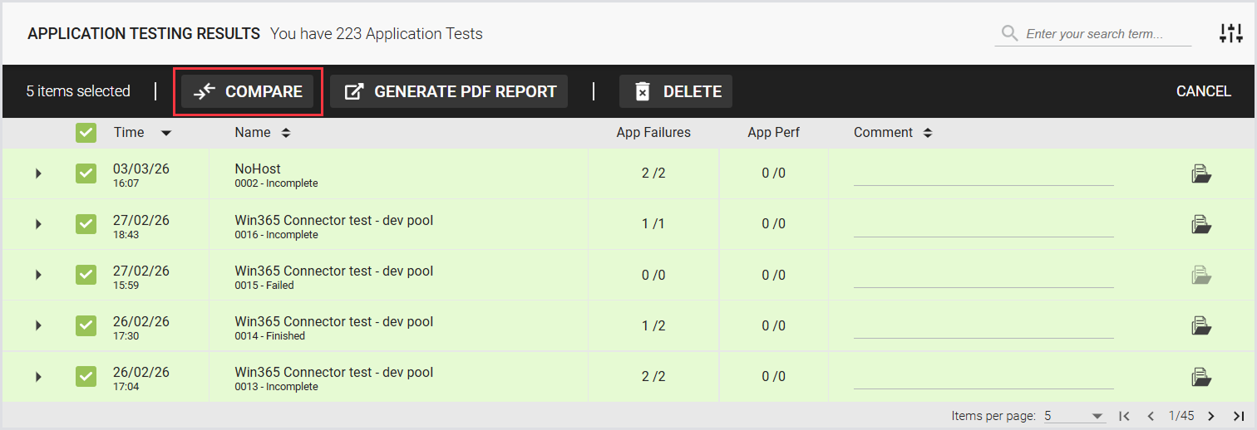This screenshot has width=1257, height=430.
Task: Expand the NoHost test row details
Action: coord(38,173)
